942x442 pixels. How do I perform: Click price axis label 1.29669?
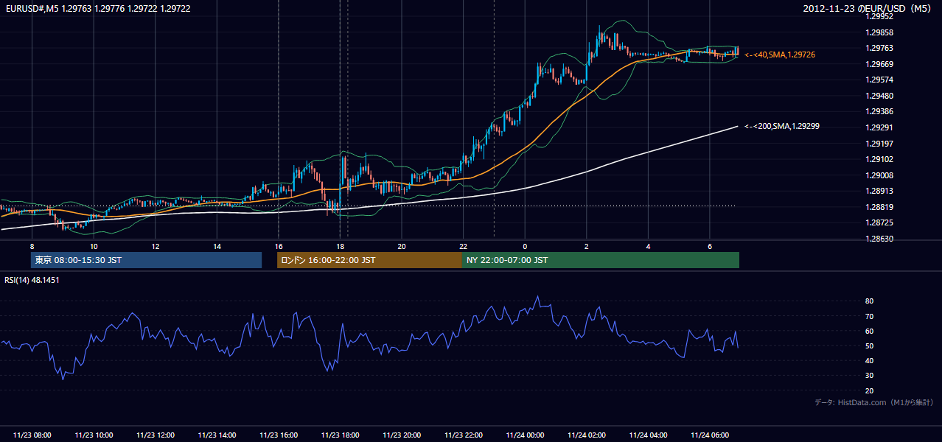879,64
